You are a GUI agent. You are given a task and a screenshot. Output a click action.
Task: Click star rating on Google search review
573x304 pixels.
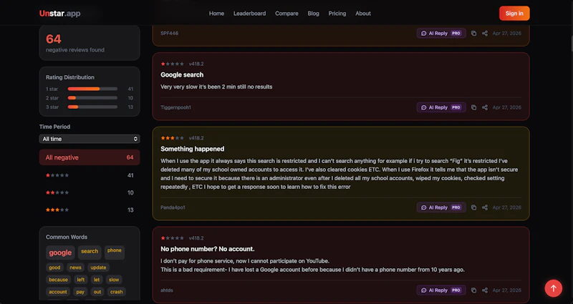click(x=172, y=64)
